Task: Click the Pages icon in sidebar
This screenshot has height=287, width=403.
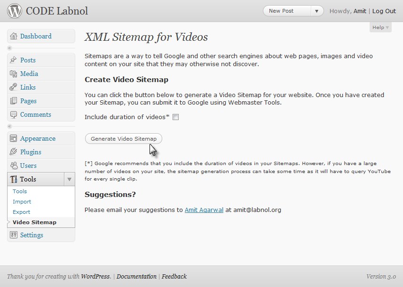Action: pos(14,101)
